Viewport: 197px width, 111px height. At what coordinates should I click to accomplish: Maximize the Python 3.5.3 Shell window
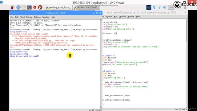97,13
